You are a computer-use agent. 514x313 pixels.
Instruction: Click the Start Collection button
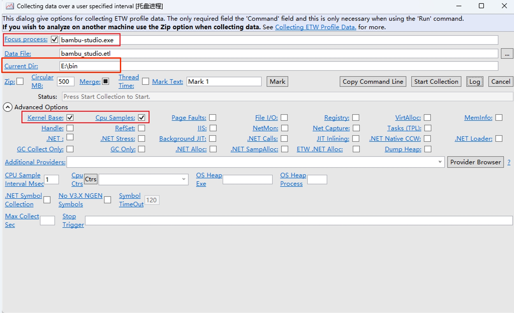click(436, 82)
